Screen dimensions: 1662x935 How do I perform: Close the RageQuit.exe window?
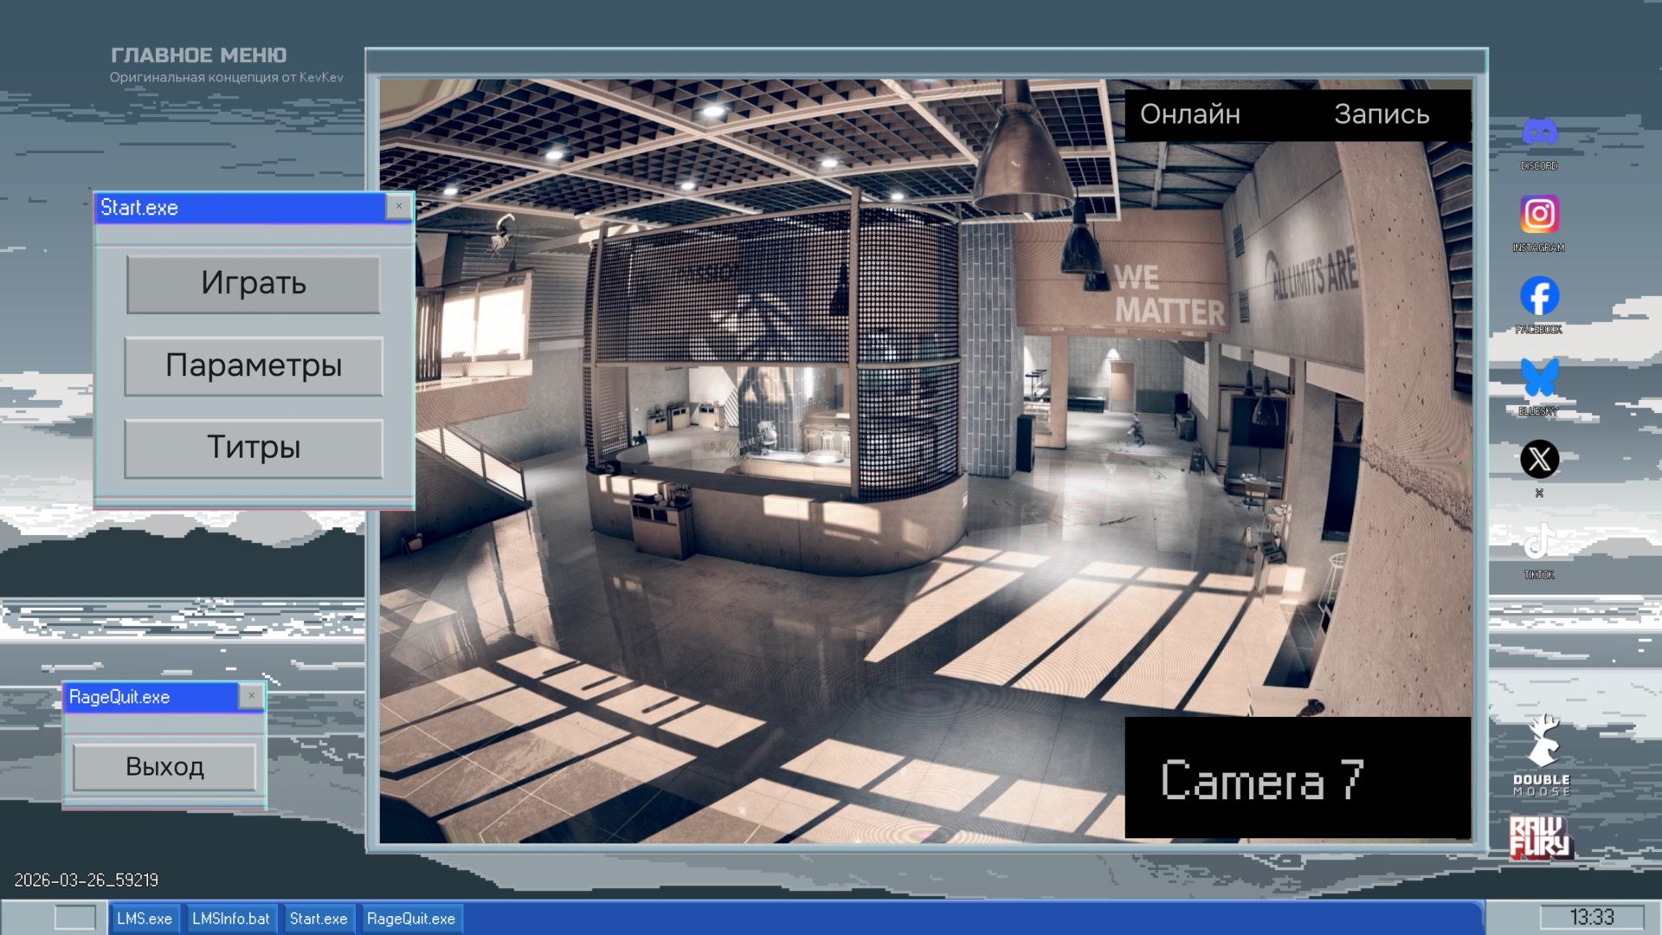(x=251, y=696)
